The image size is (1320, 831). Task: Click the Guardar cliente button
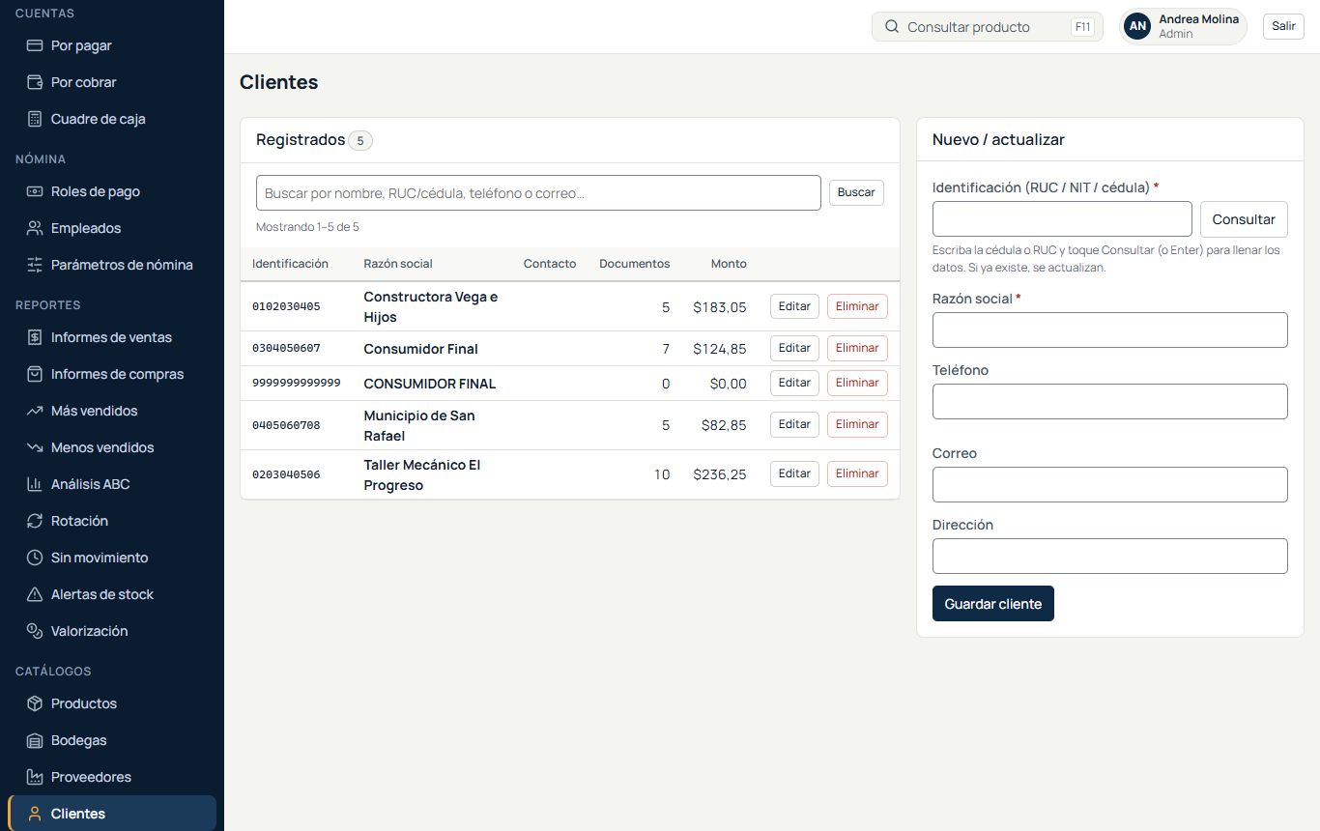(993, 604)
